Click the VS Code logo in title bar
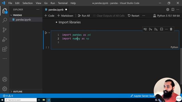 (3, 3)
